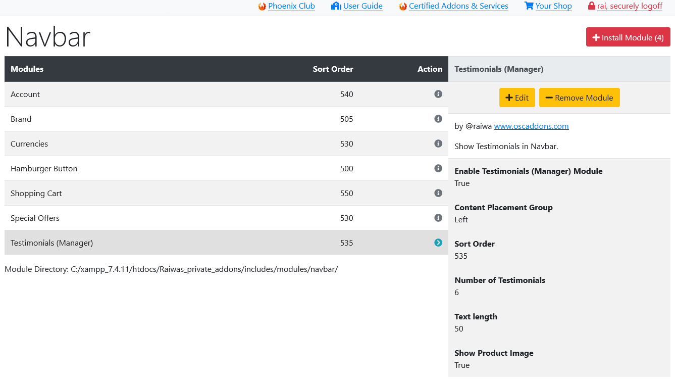Open the Phoenix Club link
675x379 pixels.
291,6
